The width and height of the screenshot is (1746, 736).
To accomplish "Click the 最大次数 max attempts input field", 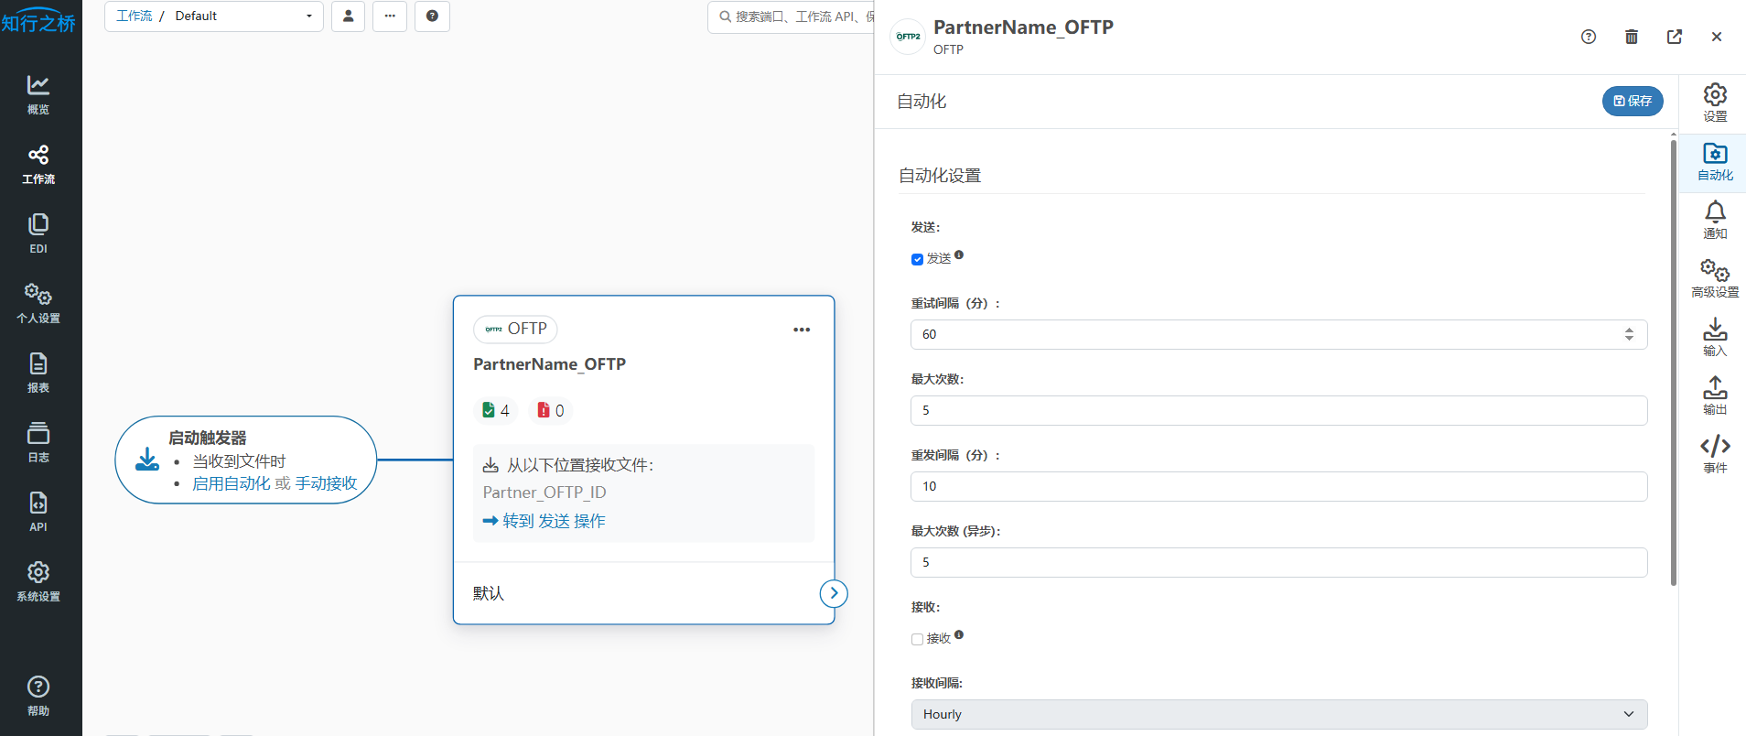I will coord(1278,410).
